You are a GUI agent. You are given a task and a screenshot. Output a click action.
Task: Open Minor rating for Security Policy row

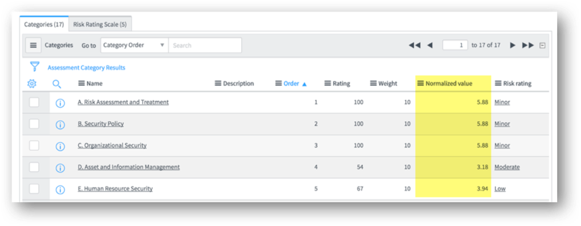pyautogui.click(x=502, y=124)
